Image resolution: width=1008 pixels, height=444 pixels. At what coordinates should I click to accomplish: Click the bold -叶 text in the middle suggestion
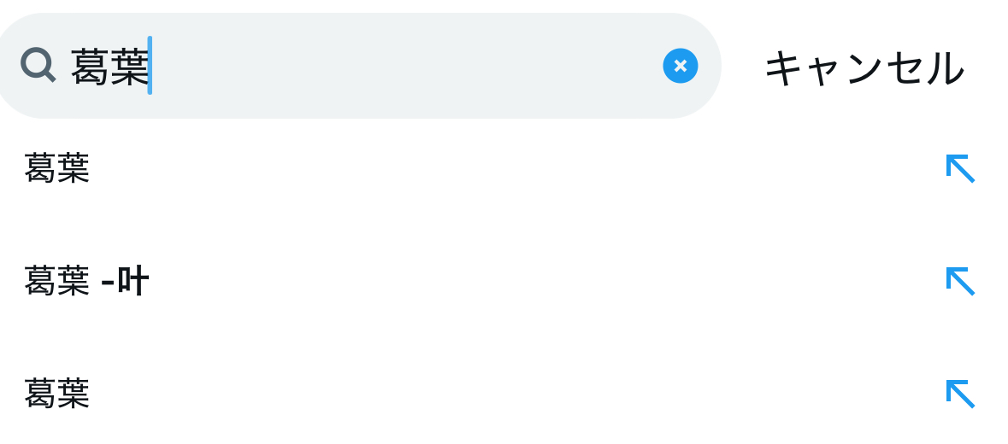click(x=126, y=282)
